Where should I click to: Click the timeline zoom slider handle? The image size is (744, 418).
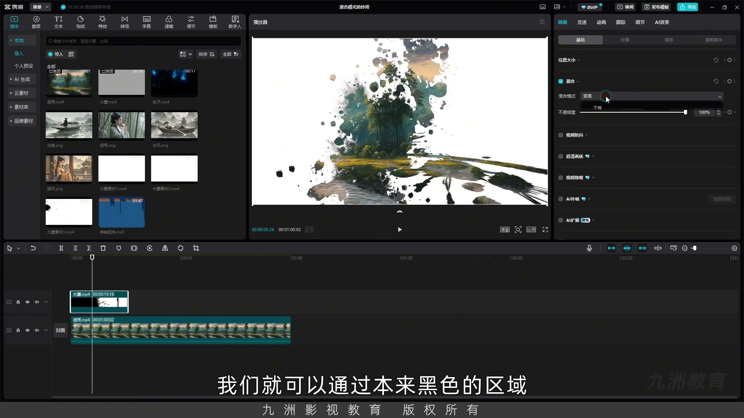click(695, 248)
